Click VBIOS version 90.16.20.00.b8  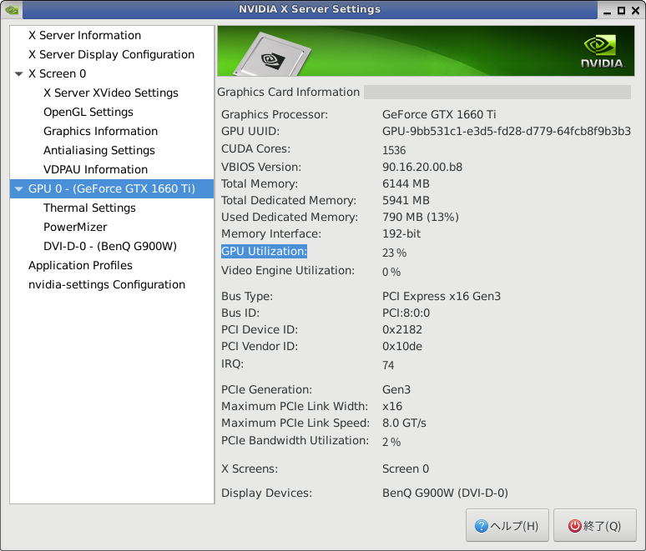[x=422, y=167]
